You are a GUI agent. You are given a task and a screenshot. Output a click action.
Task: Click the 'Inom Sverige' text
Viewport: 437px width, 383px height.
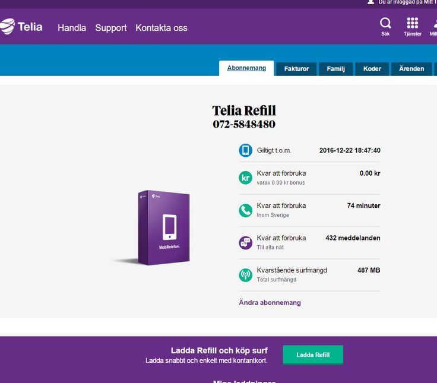pyautogui.click(x=273, y=215)
